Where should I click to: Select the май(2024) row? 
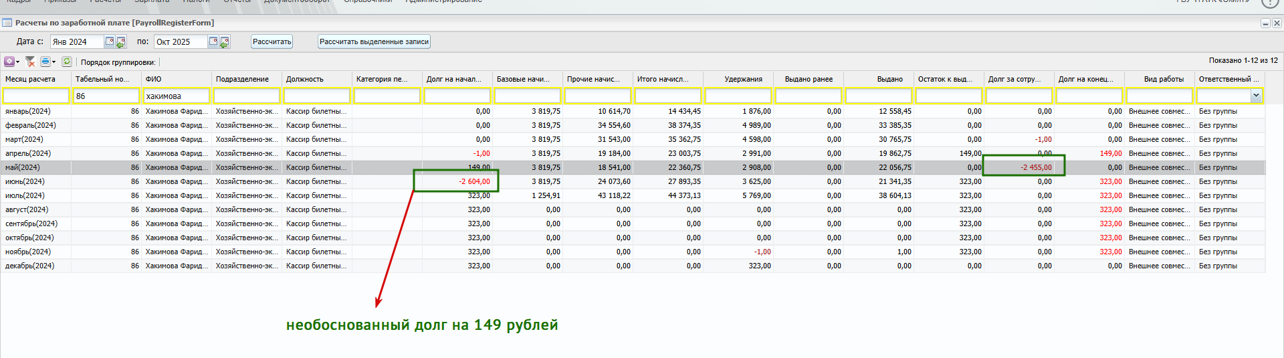click(633, 167)
